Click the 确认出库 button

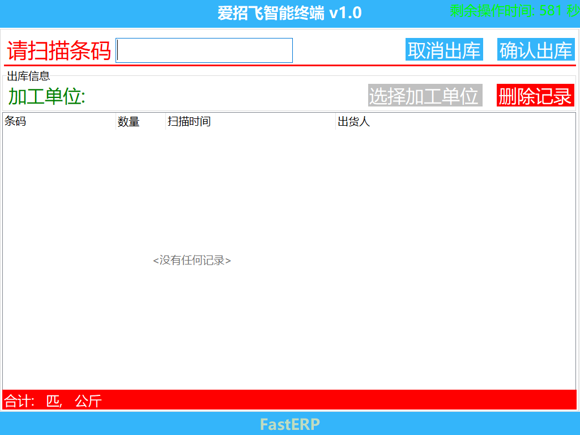536,50
